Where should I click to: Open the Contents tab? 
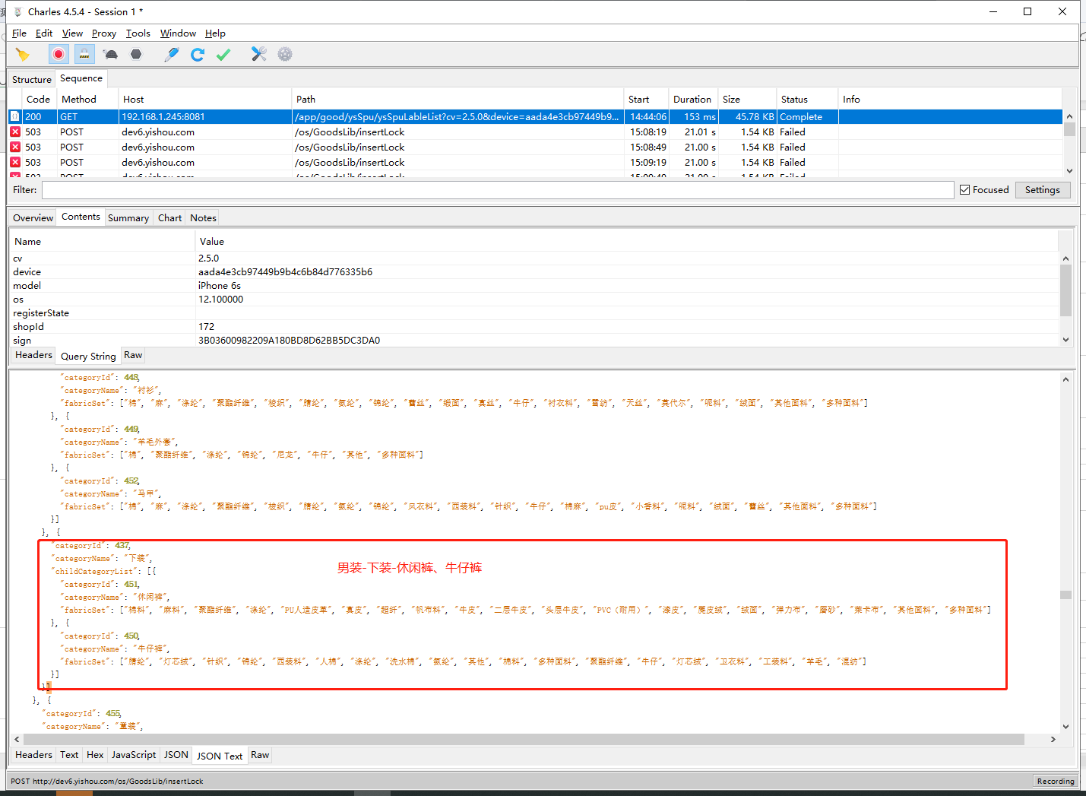(x=81, y=217)
